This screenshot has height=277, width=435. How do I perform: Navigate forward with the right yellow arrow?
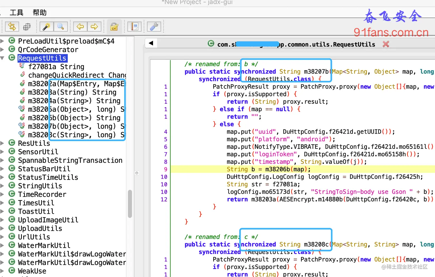coord(94,27)
